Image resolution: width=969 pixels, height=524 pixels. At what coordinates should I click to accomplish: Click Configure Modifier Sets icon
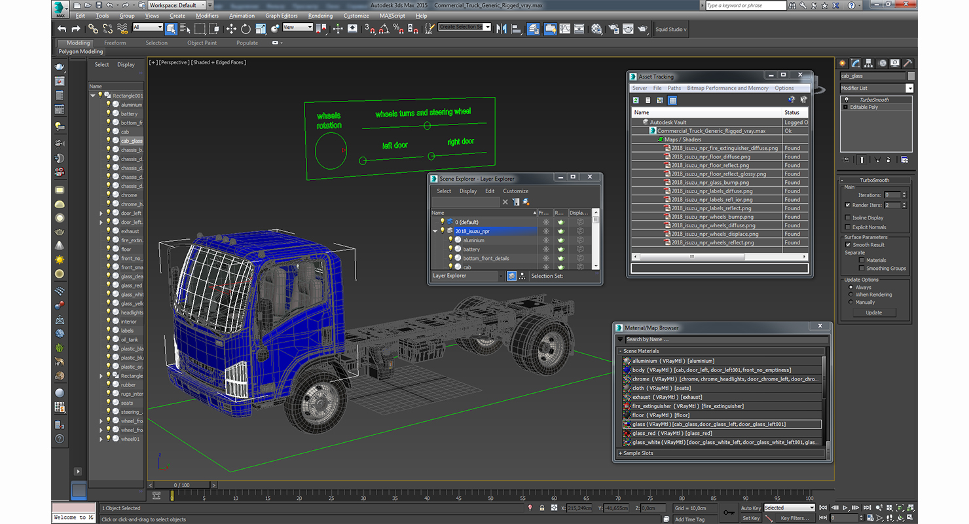click(904, 159)
